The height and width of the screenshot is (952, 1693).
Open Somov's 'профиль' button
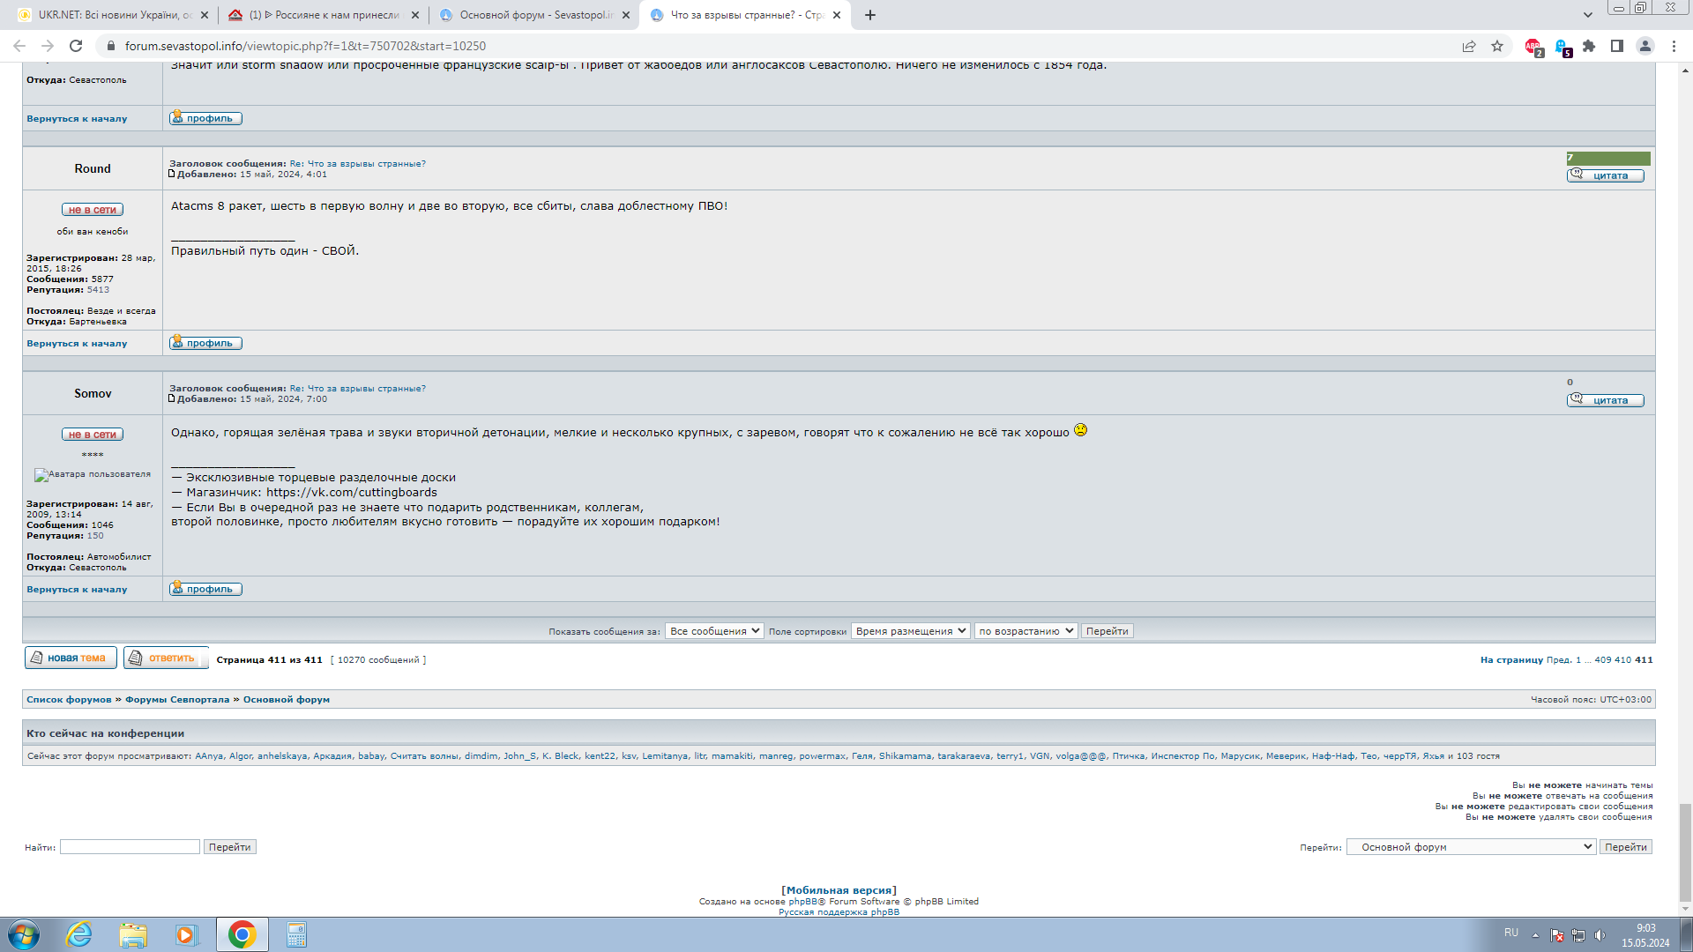pos(205,589)
